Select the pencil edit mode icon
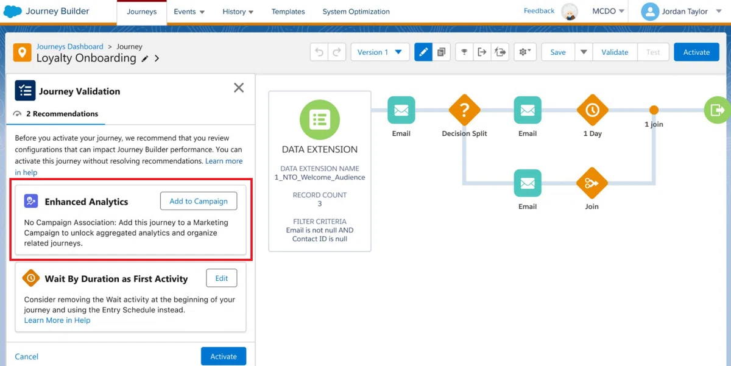 423,52
